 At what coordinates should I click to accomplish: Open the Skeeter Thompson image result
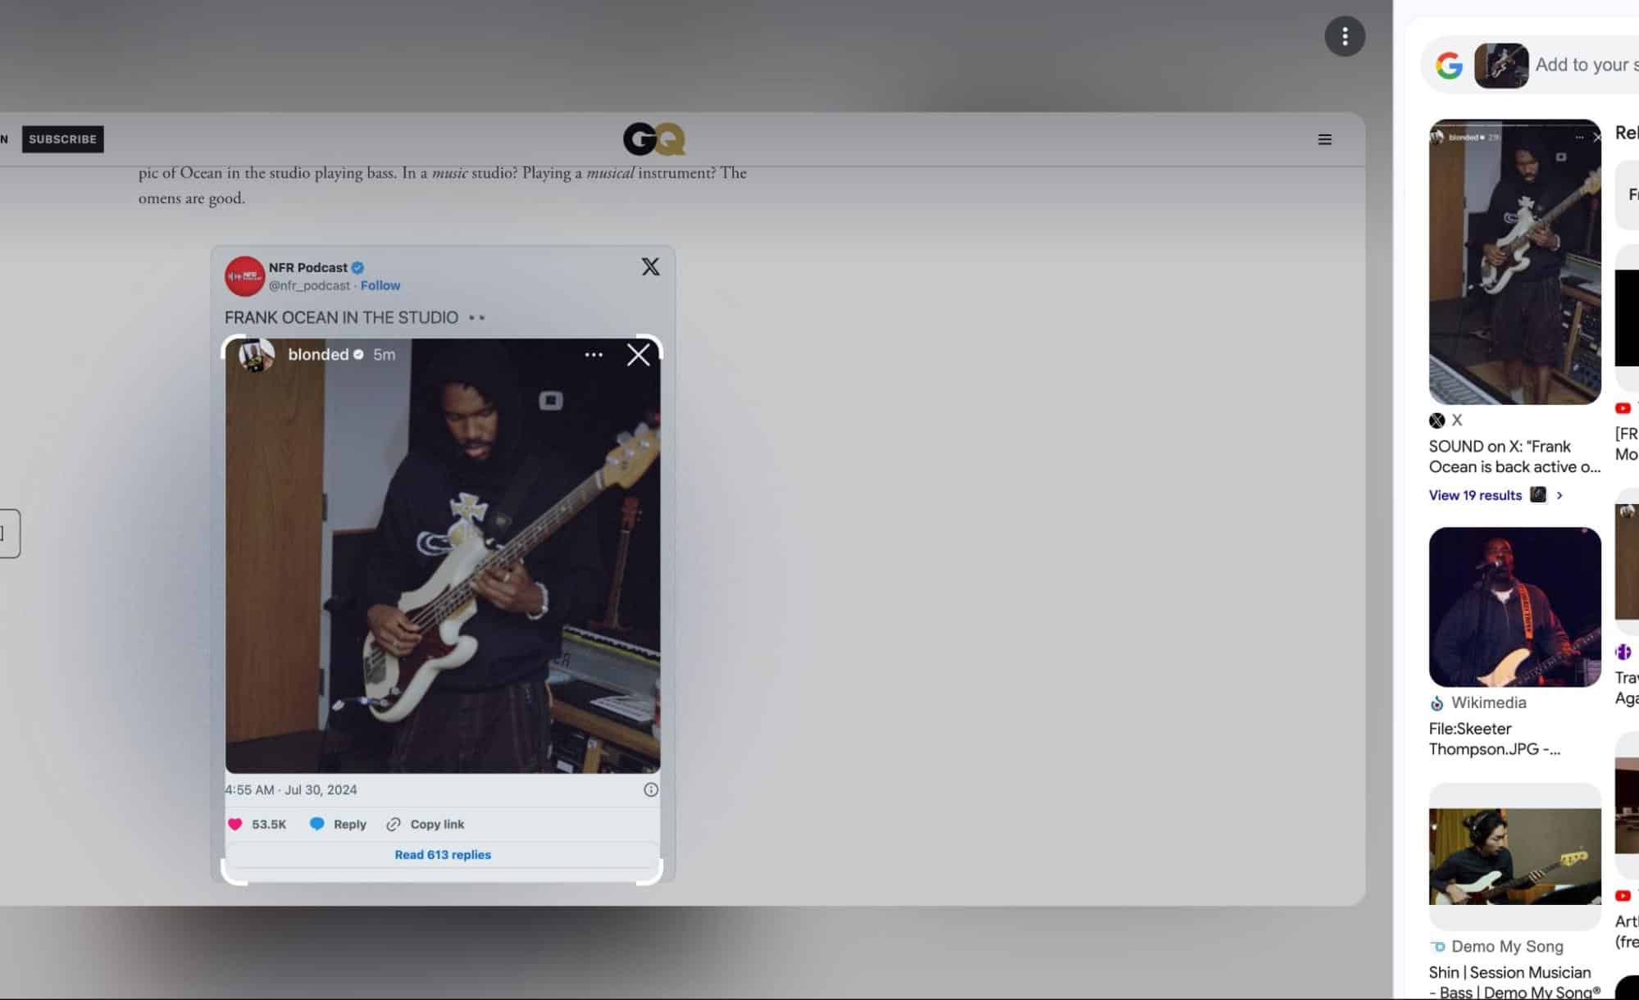[x=1514, y=607]
